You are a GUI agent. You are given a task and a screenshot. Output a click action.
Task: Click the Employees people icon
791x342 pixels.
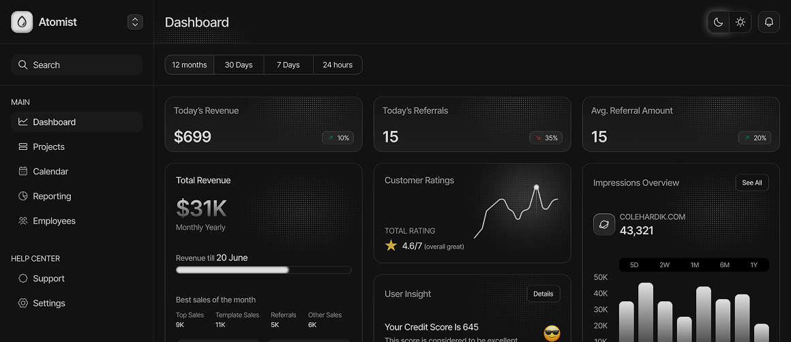(x=23, y=221)
